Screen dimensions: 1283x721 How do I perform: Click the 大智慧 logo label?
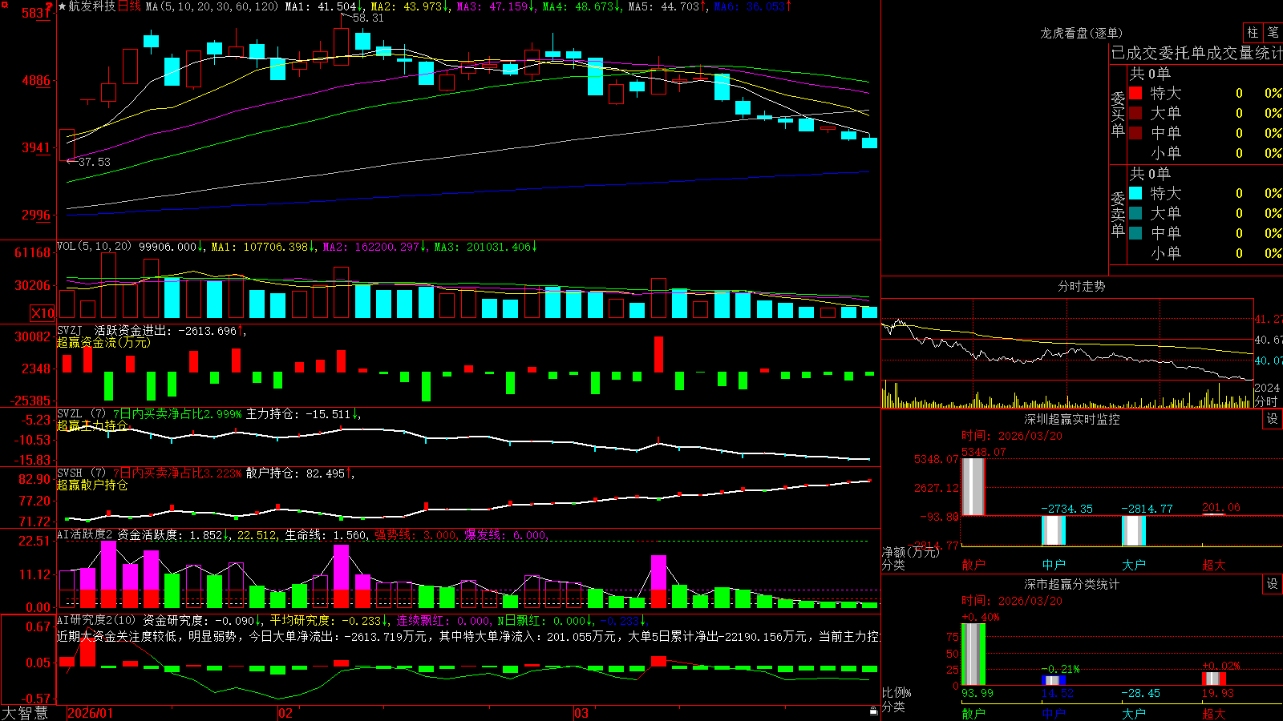point(25,712)
